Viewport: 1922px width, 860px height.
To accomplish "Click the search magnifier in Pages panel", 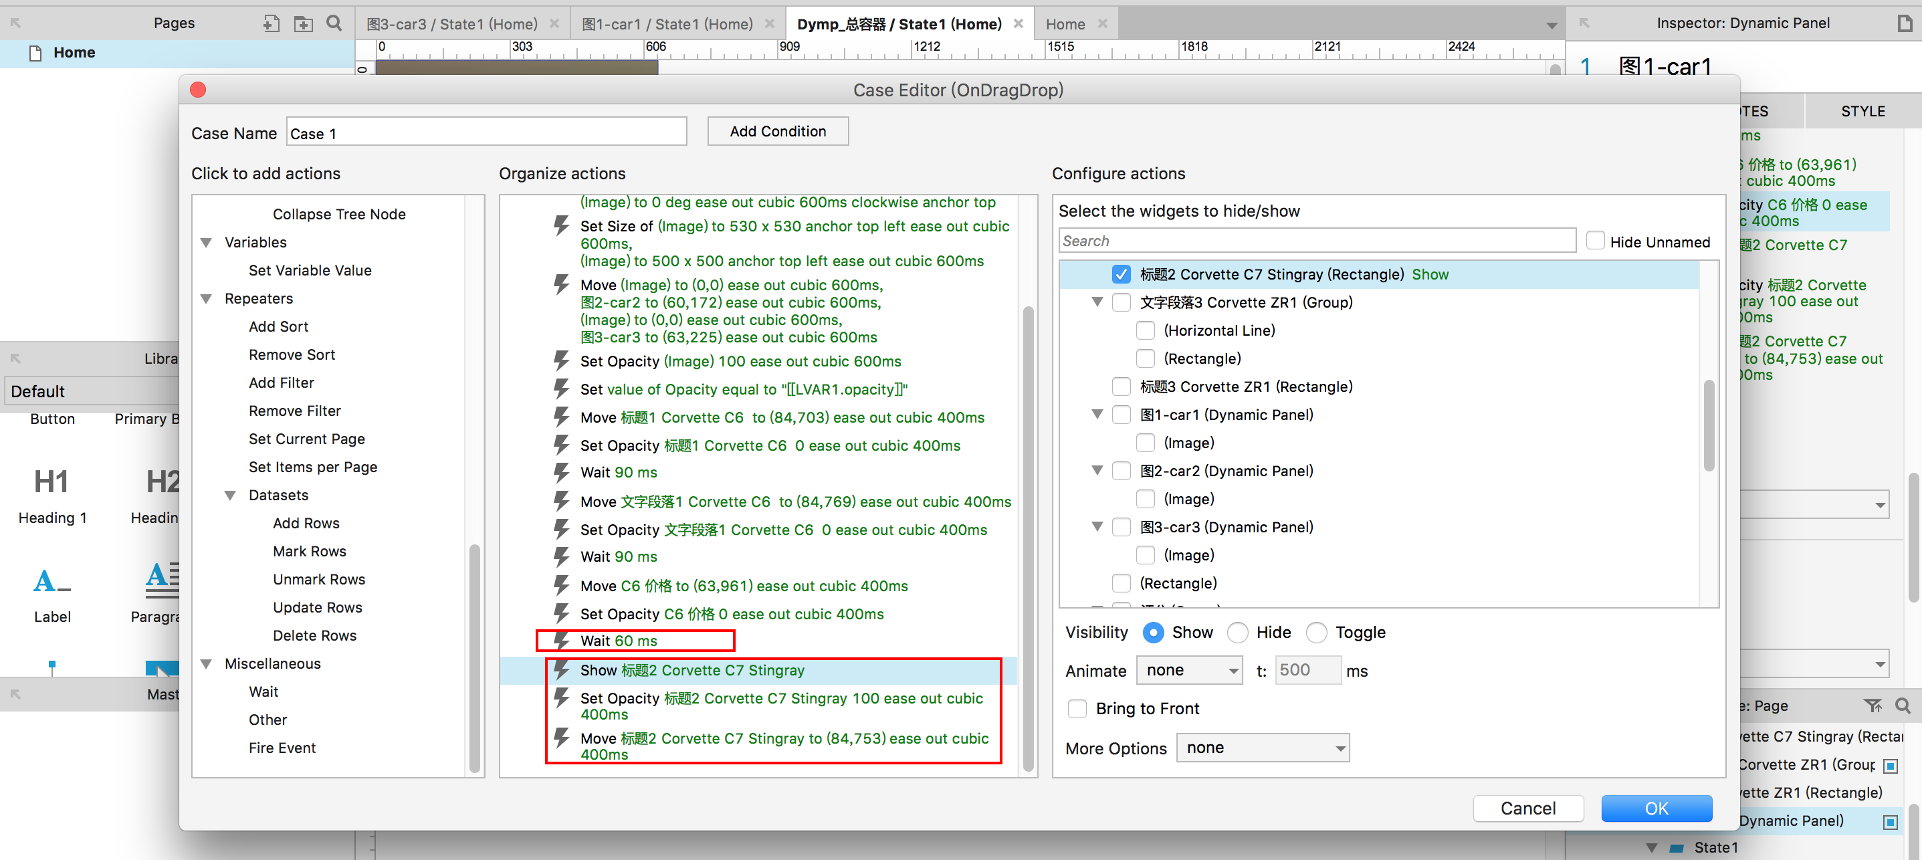I will (x=334, y=24).
